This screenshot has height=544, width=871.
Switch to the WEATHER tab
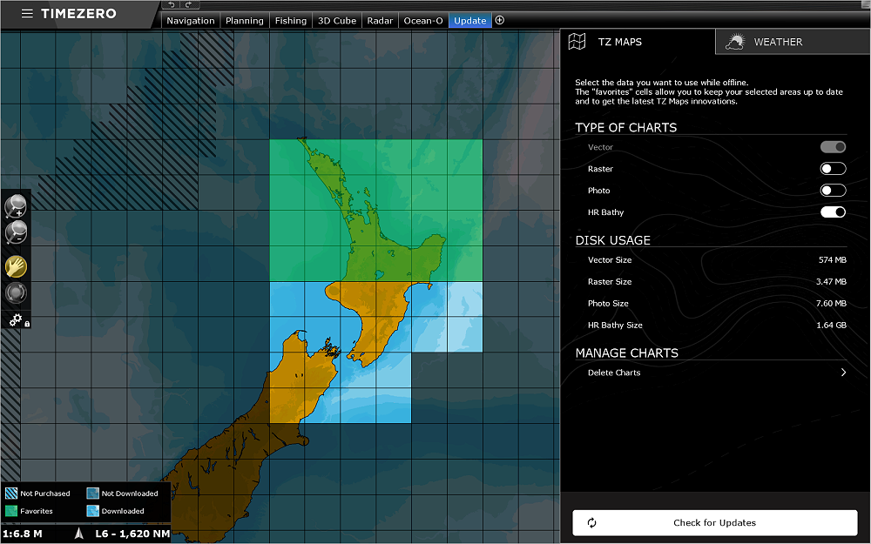click(777, 42)
